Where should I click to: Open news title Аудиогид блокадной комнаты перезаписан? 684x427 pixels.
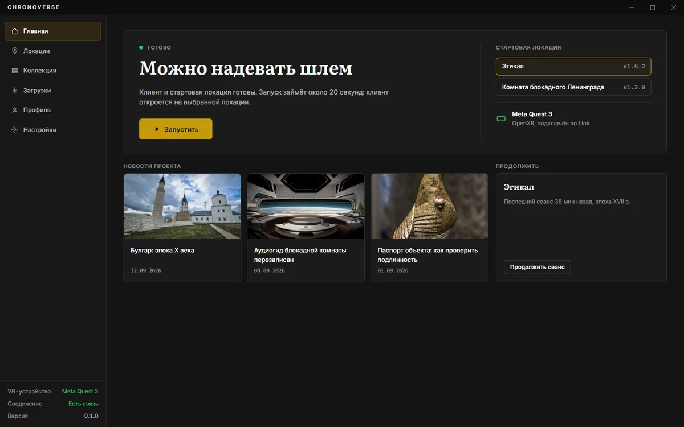(300, 255)
